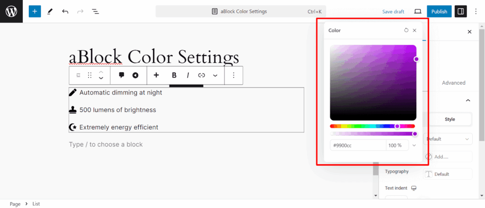Grab the block drag handle dots
The height and width of the screenshot is (208, 485).
coord(90,75)
